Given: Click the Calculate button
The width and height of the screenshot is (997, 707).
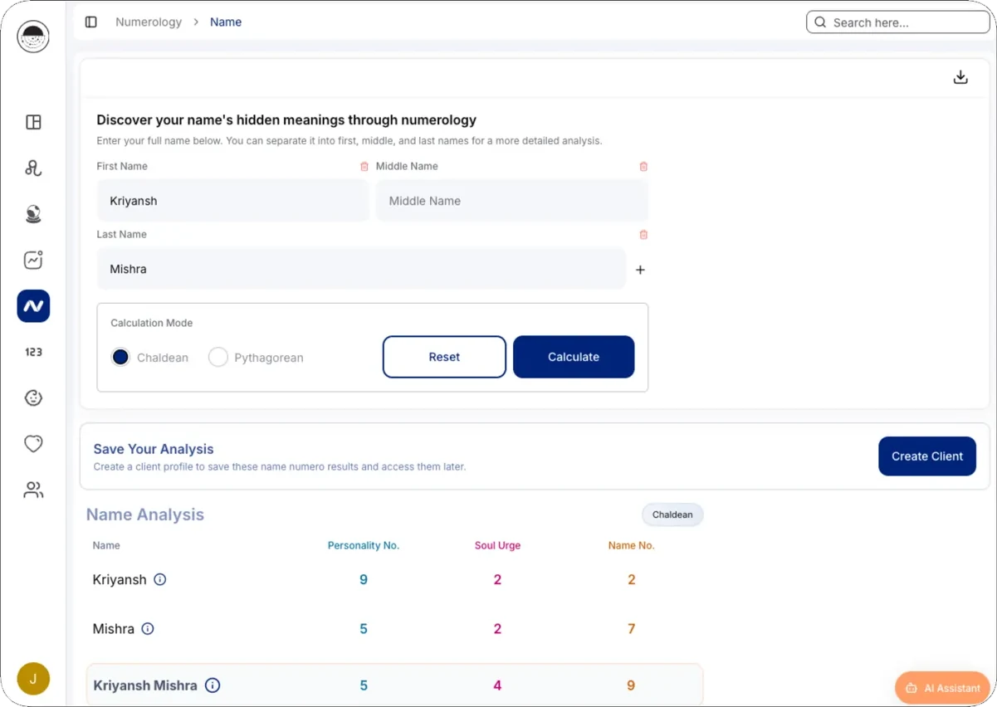Looking at the screenshot, I should [x=574, y=357].
